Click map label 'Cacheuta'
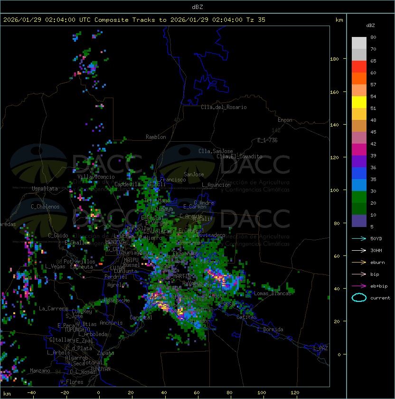Image resolution: width=395 pixels, height=399 pixels. (x=81, y=267)
